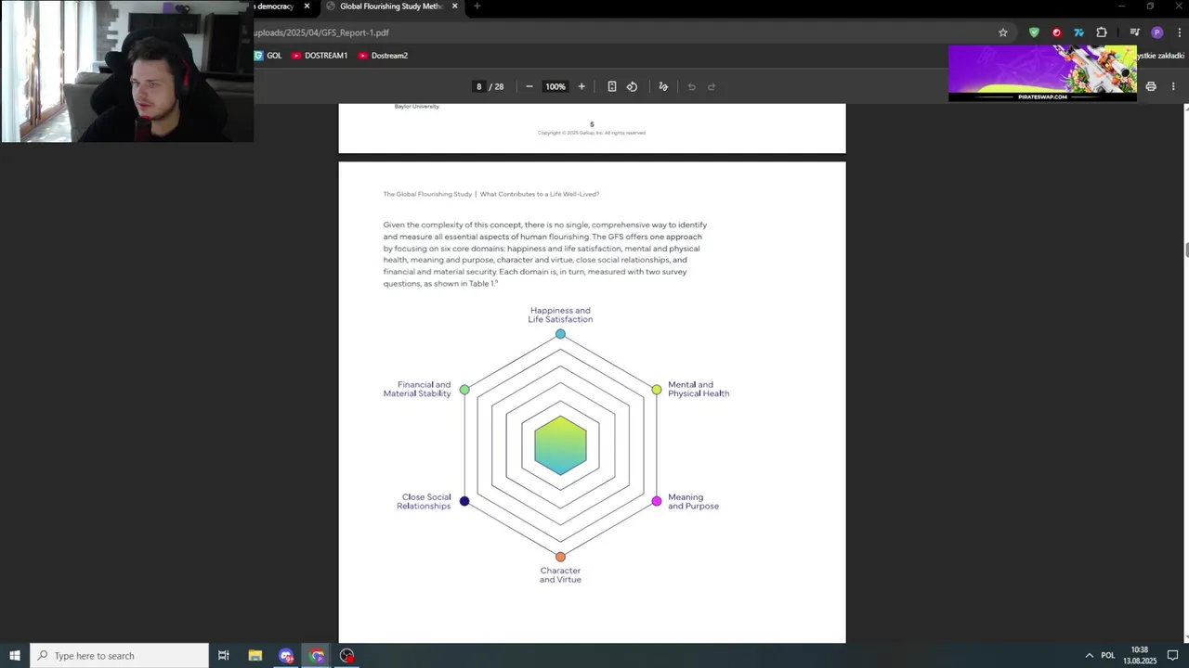Click the 'Close Social Relationships' label
Screen dimensions: 1189x668
[x=424, y=501]
